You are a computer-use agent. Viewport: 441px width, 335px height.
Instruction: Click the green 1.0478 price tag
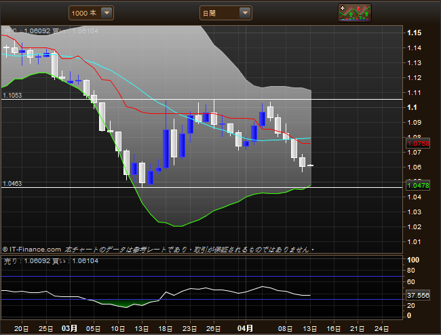click(418, 186)
